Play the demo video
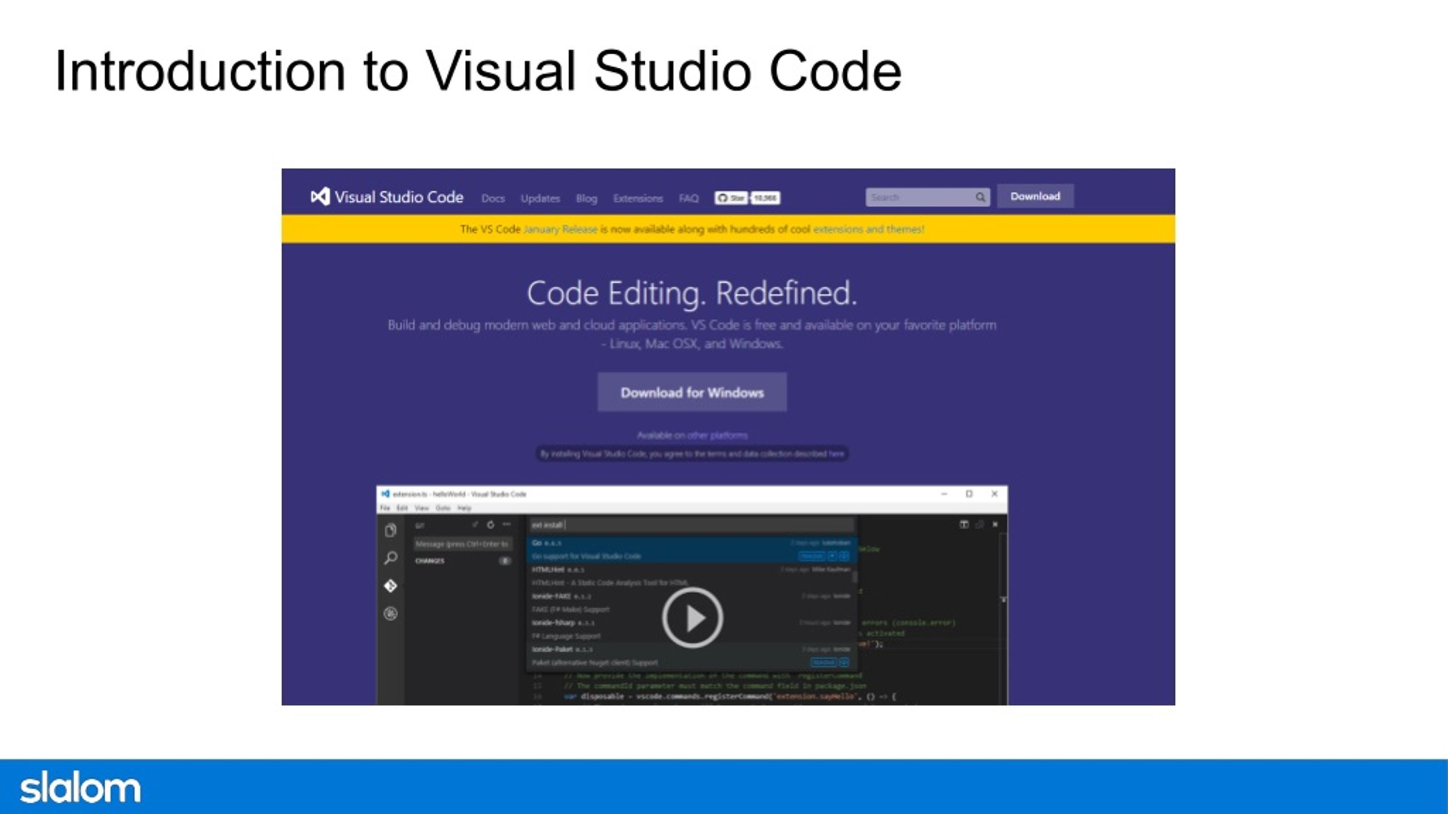Screen dimensions: 1448x814 pyautogui.click(x=692, y=618)
